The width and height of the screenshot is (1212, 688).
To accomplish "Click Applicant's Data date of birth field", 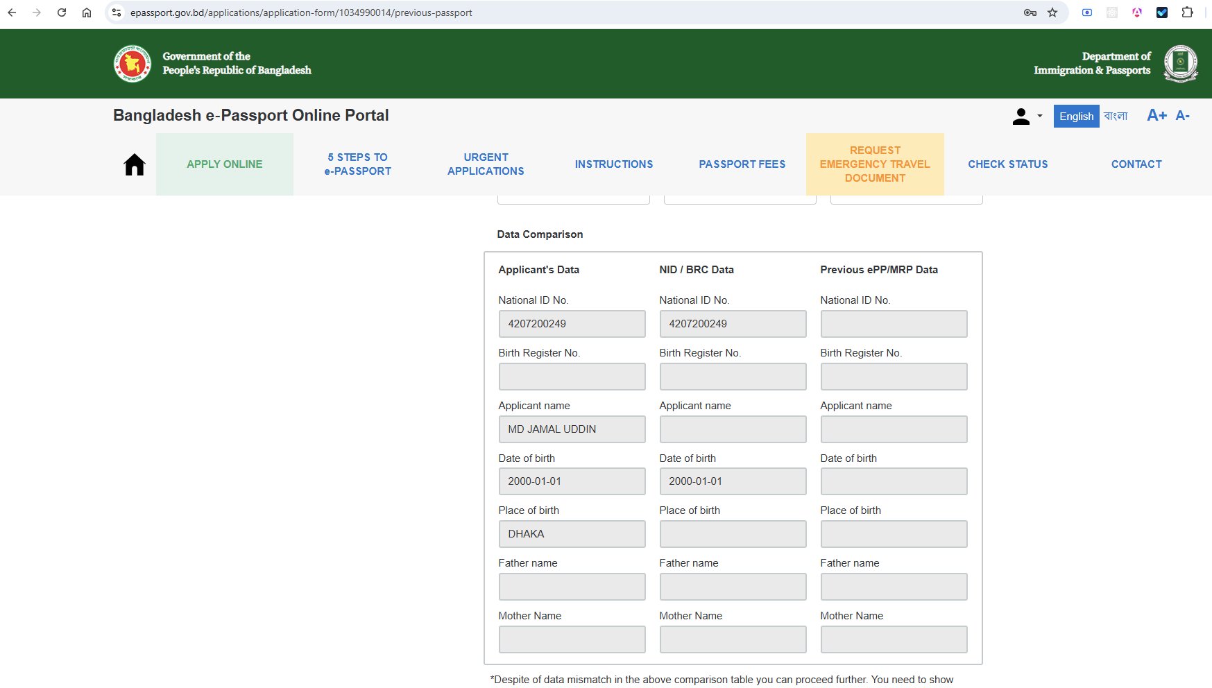I will [572, 481].
